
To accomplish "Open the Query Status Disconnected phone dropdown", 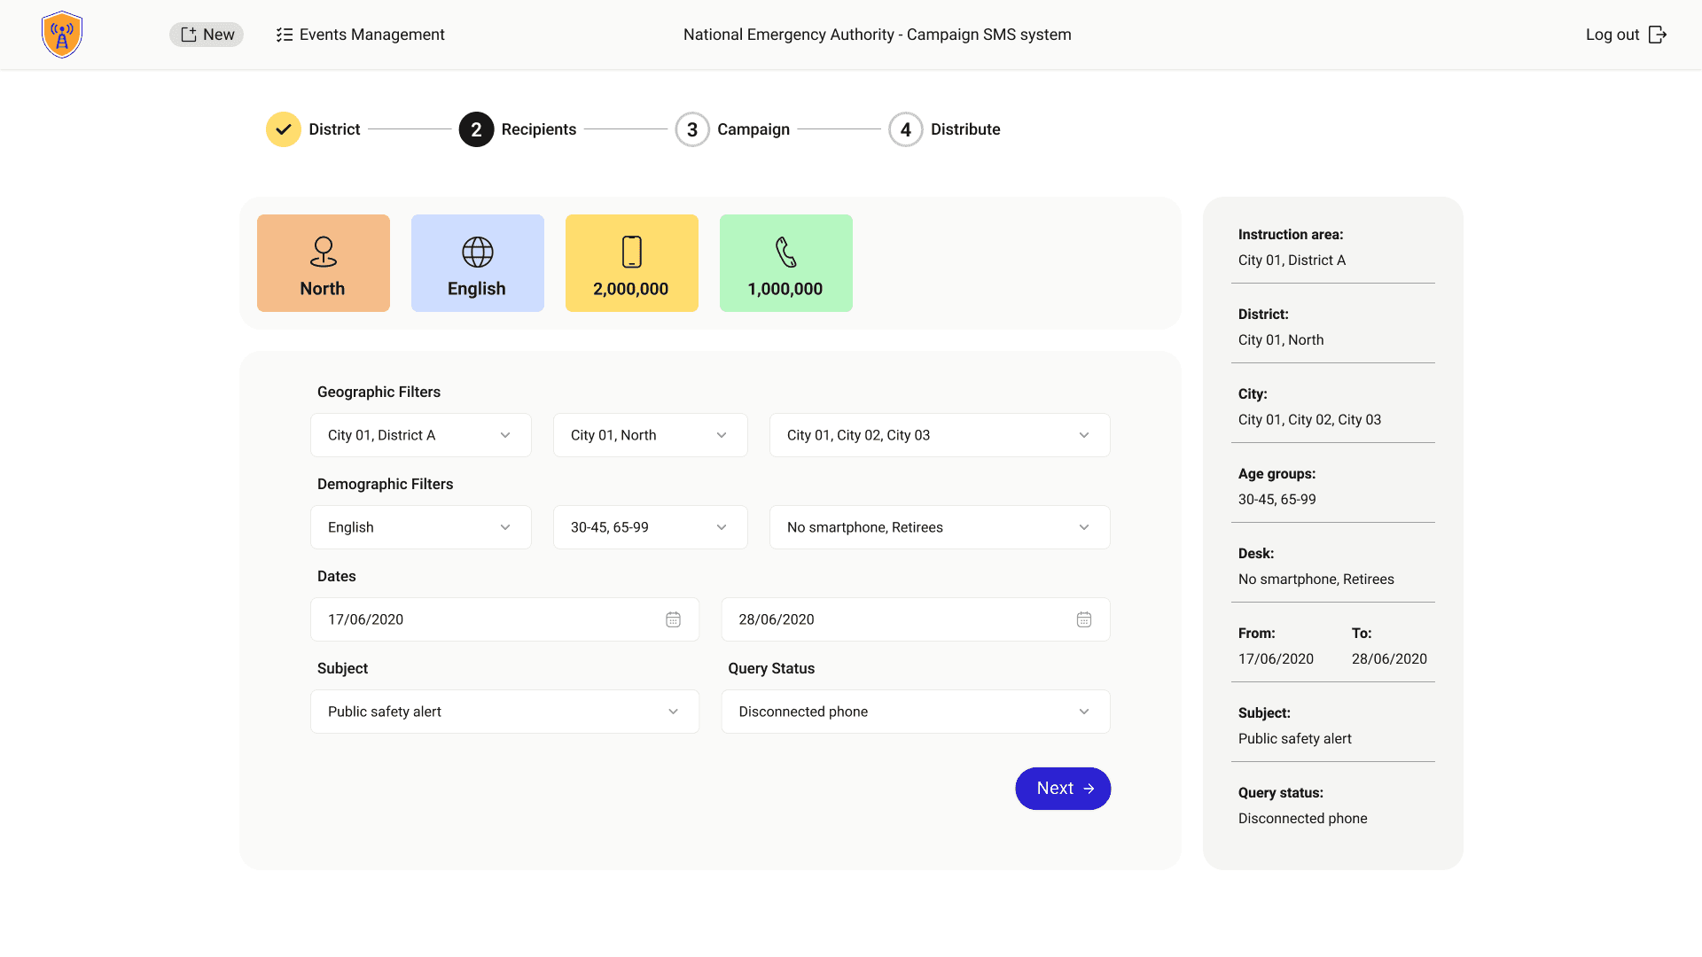I will click(x=915, y=712).
